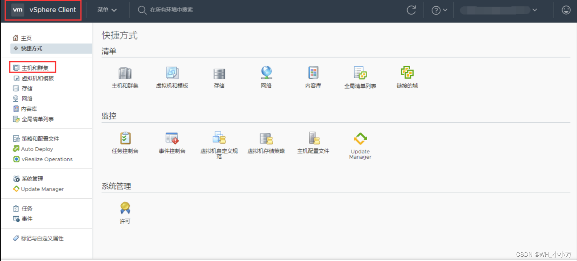Open Event Console icon (事件控制台)
This screenshot has width=577, height=261.
click(x=172, y=138)
